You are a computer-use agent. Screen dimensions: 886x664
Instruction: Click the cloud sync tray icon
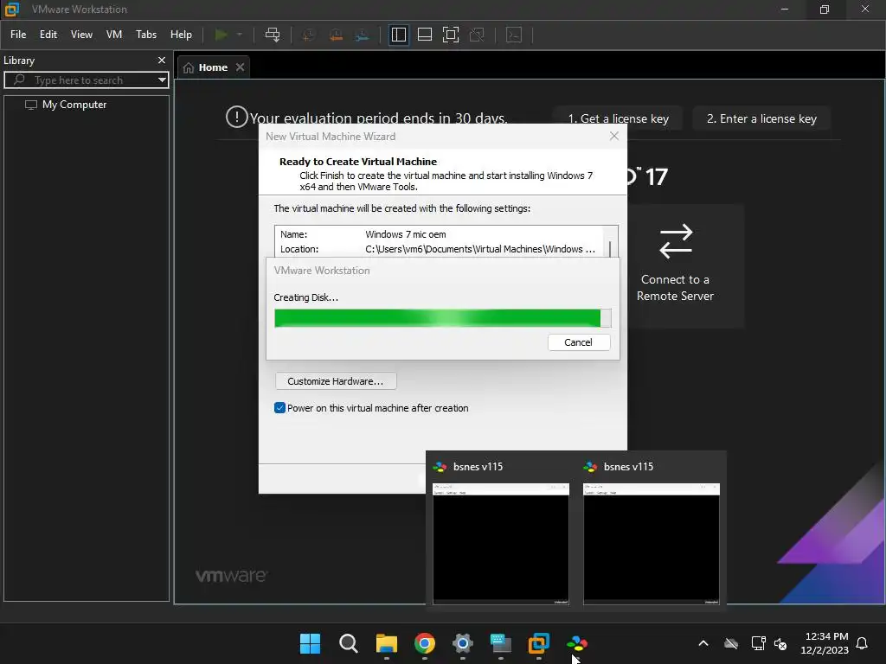pos(731,643)
